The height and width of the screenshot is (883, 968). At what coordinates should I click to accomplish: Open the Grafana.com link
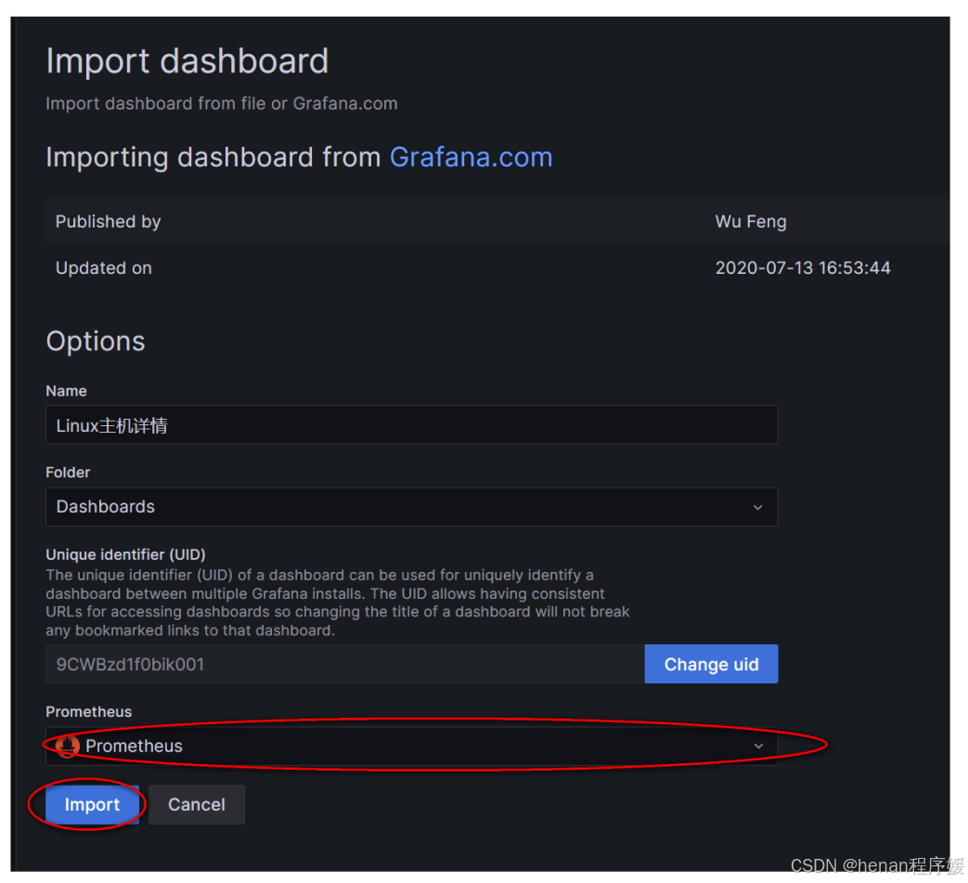(x=471, y=157)
